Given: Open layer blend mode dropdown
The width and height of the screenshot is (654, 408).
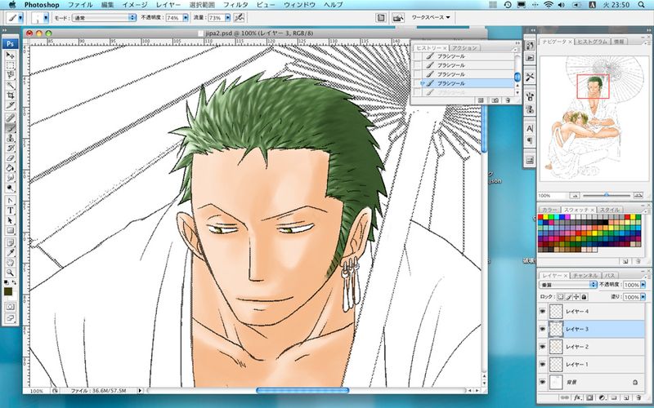Looking at the screenshot, I should click(568, 285).
